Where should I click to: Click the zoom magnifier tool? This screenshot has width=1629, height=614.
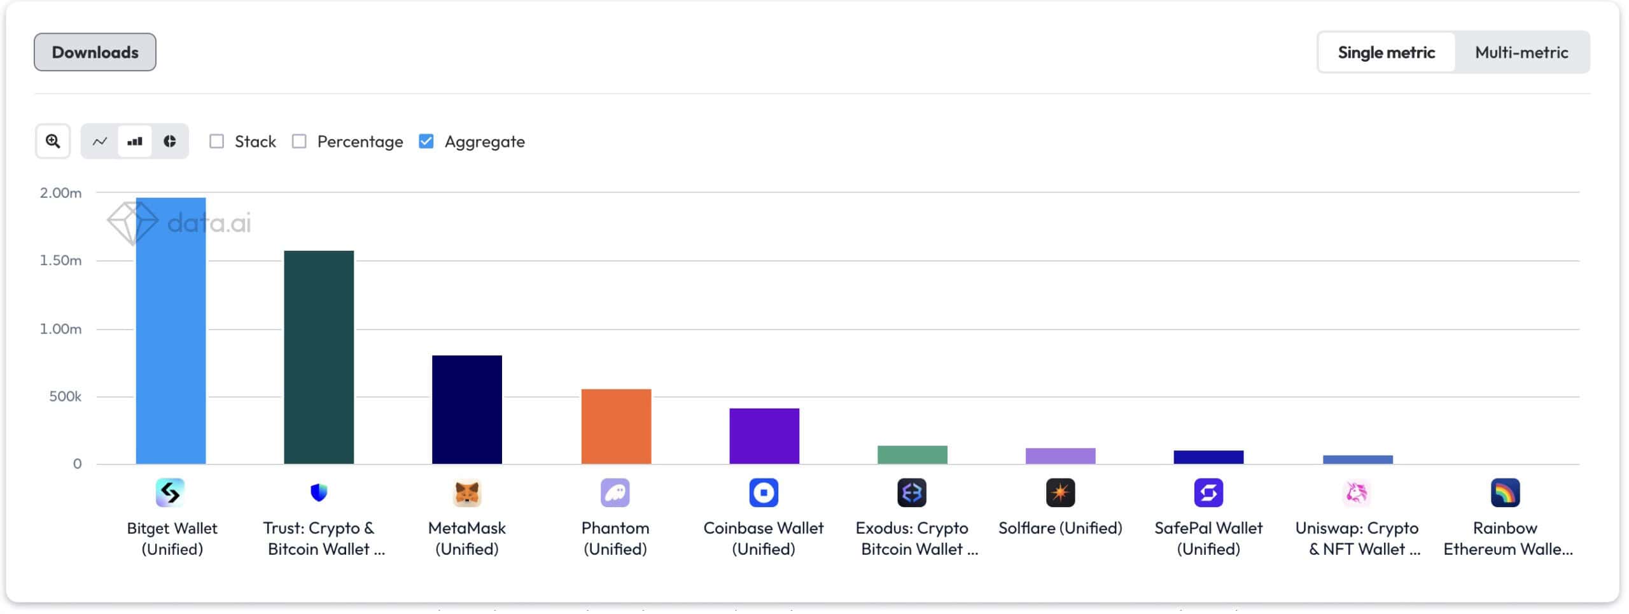(x=53, y=141)
